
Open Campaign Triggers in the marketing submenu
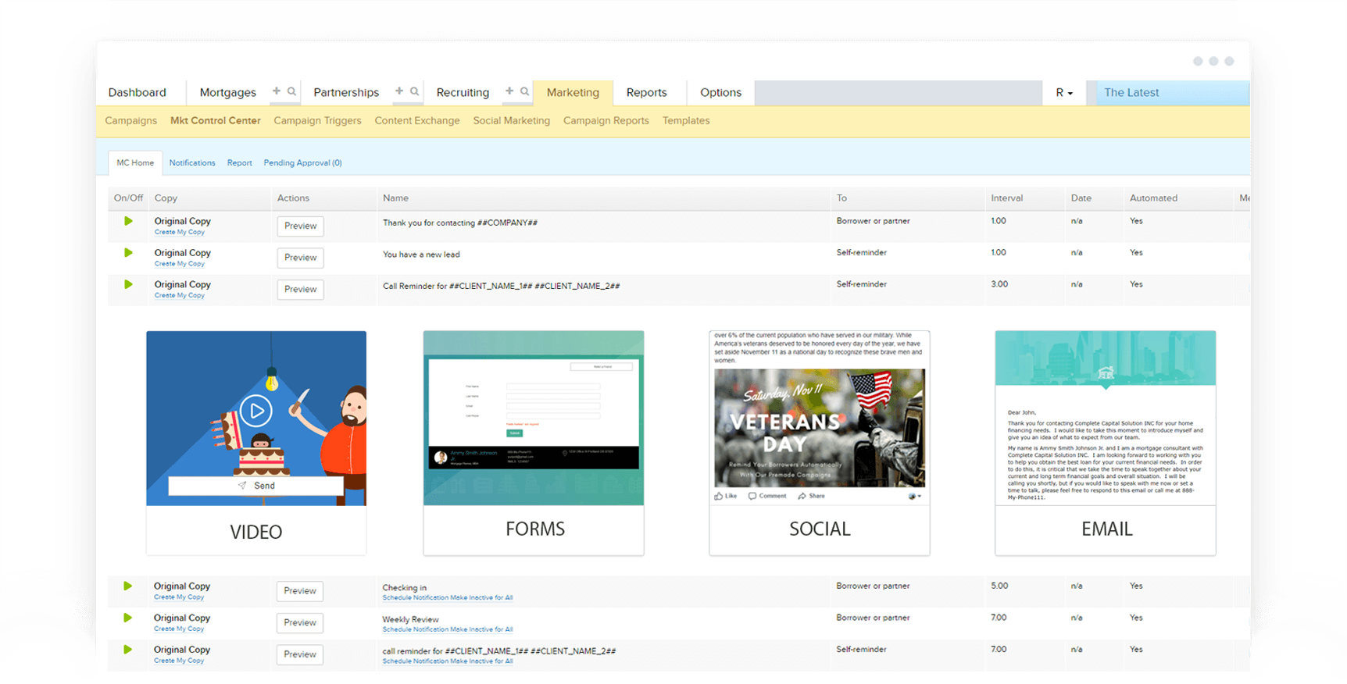[317, 121]
